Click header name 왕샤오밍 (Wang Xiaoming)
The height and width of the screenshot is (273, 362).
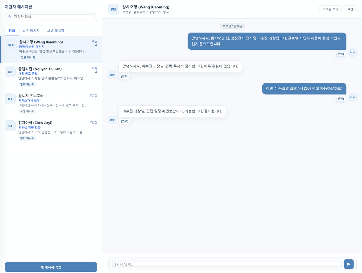click(x=146, y=7)
